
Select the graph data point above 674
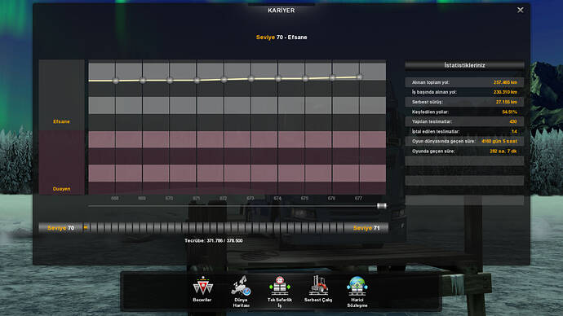click(278, 78)
